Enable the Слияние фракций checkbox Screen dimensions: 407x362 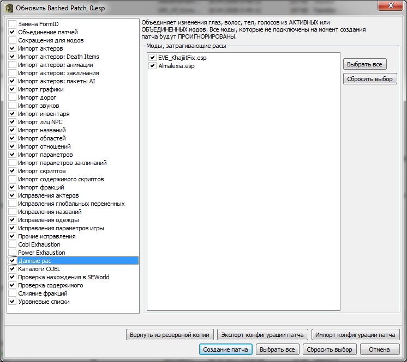(12, 293)
